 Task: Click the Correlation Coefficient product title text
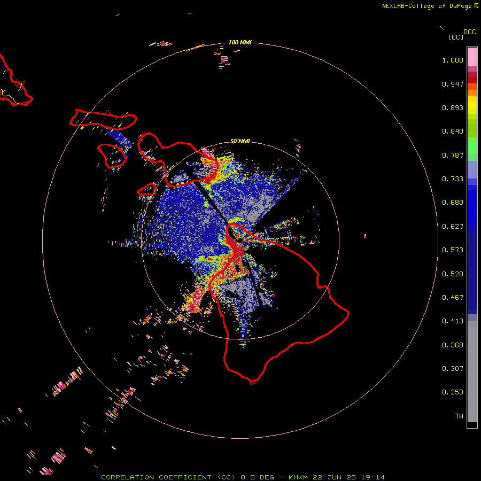point(168,477)
